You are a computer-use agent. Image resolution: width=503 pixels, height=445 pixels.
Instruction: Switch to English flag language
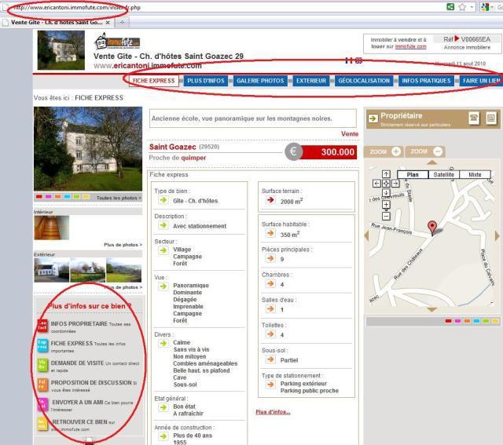click(x=358, y=60)
